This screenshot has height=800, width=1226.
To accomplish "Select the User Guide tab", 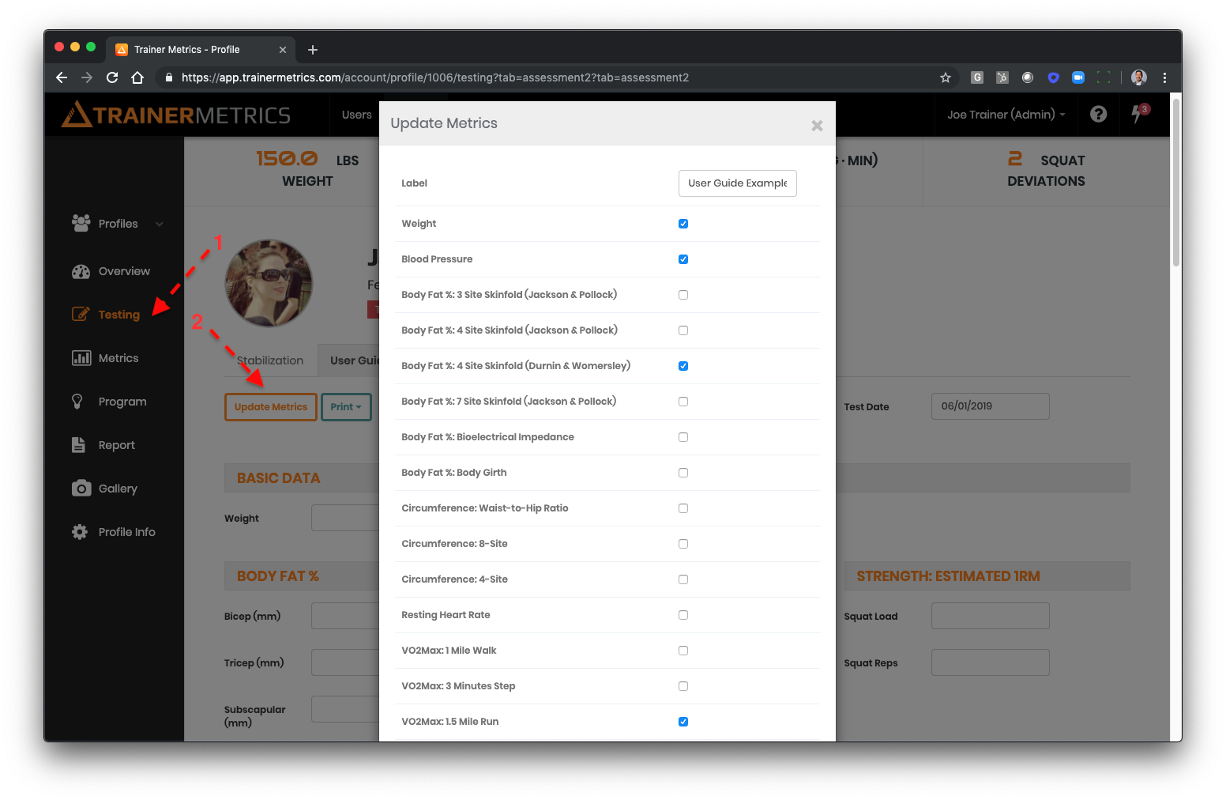I will pyautogui.click(x=349, y=360).
